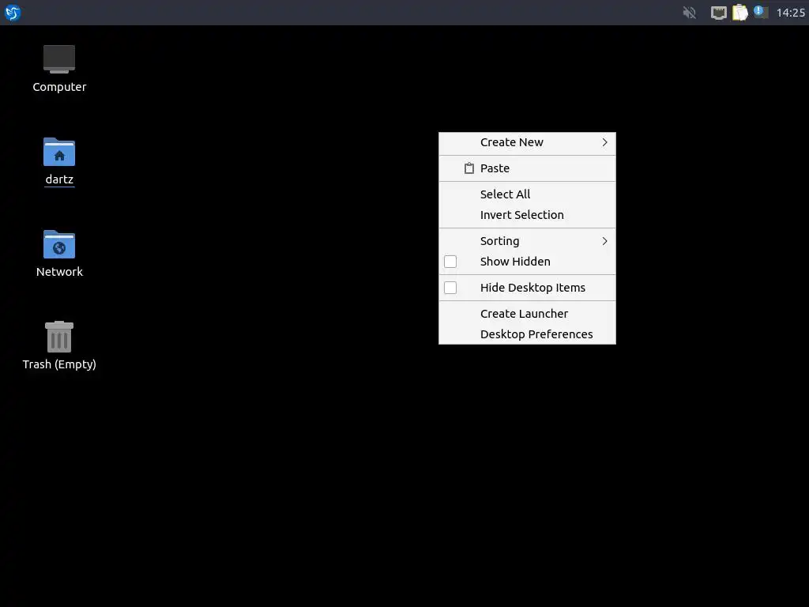Choose Paste from the context menu
Viewport: 809px width, 607px height.
point(527,168)
